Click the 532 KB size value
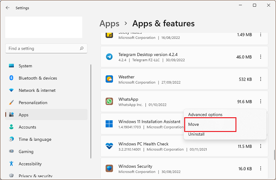Screen dimensions: 276x180 (245, 79)
